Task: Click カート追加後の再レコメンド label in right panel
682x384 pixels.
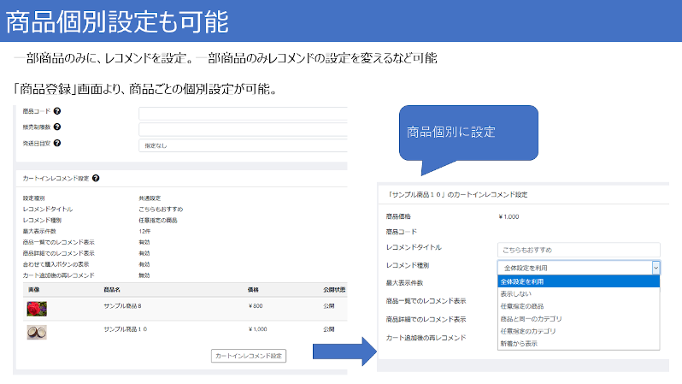Action: [x=426, y=338]
